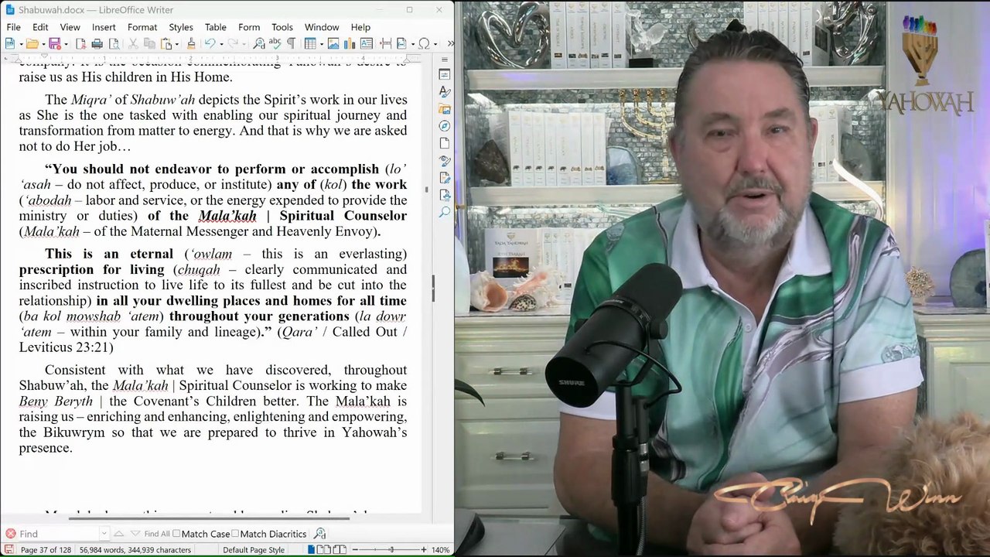
Task: Close the Find toolbar
Action: 10,534
